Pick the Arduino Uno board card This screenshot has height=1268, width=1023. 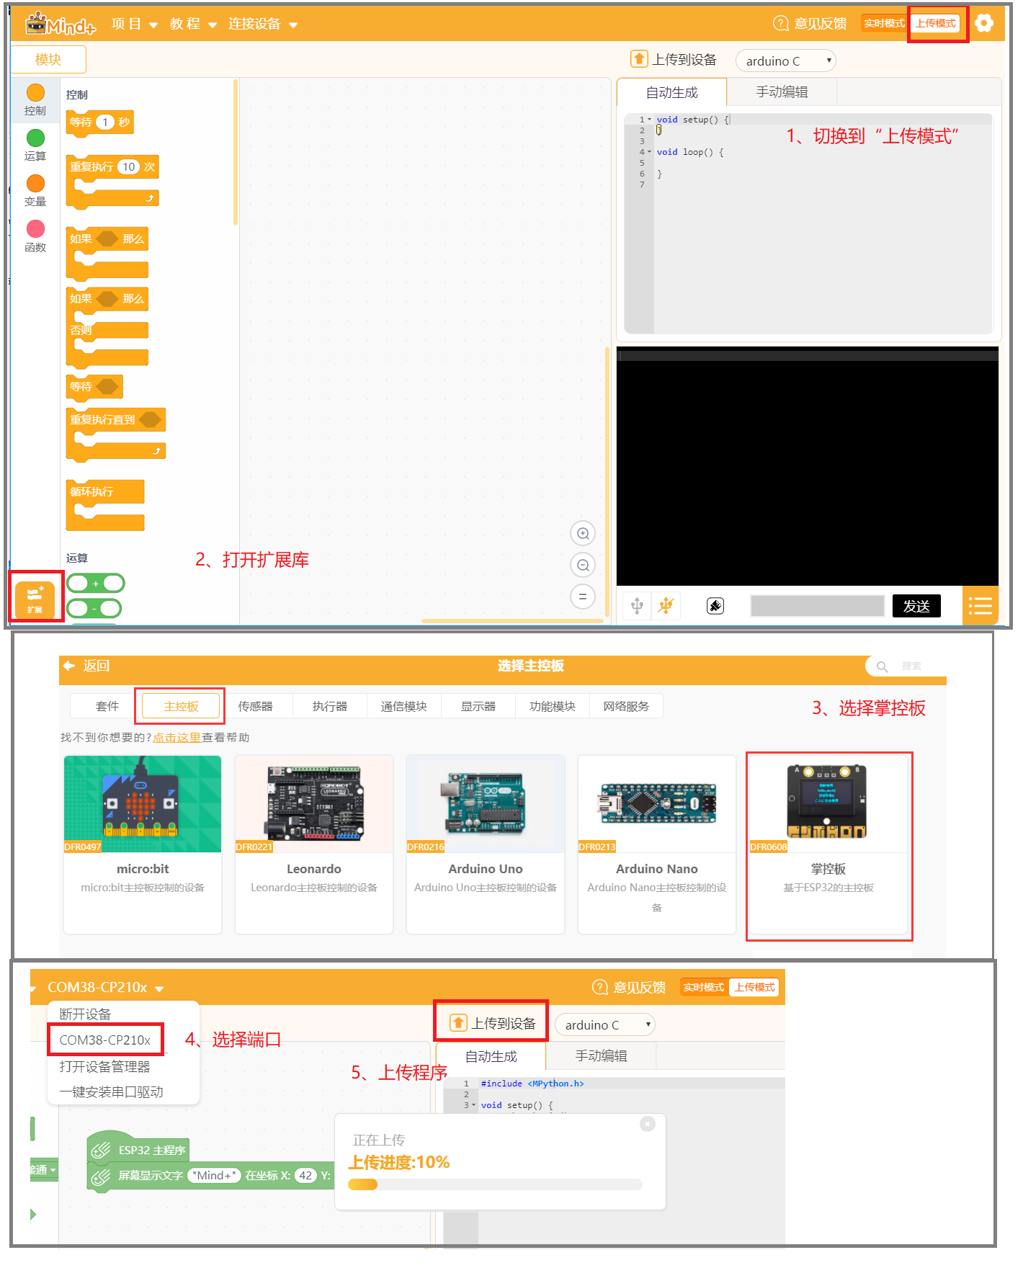click(x=486, y=845)
